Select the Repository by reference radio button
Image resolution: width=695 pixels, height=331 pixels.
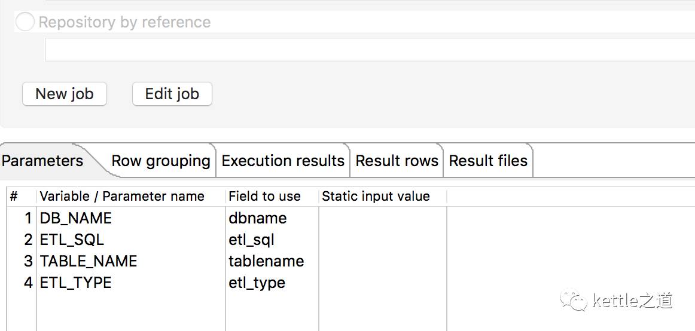tap(25, 23)
